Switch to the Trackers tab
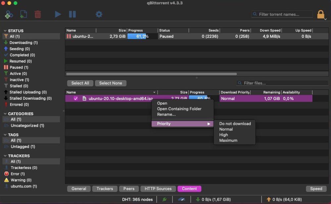The width and height of the screenshot is (331, 204). (105, 188)
